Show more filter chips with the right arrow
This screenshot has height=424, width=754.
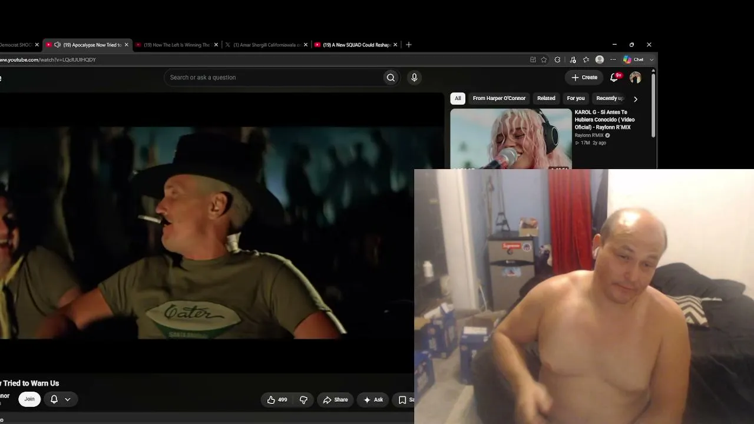[x=635, y=99]
